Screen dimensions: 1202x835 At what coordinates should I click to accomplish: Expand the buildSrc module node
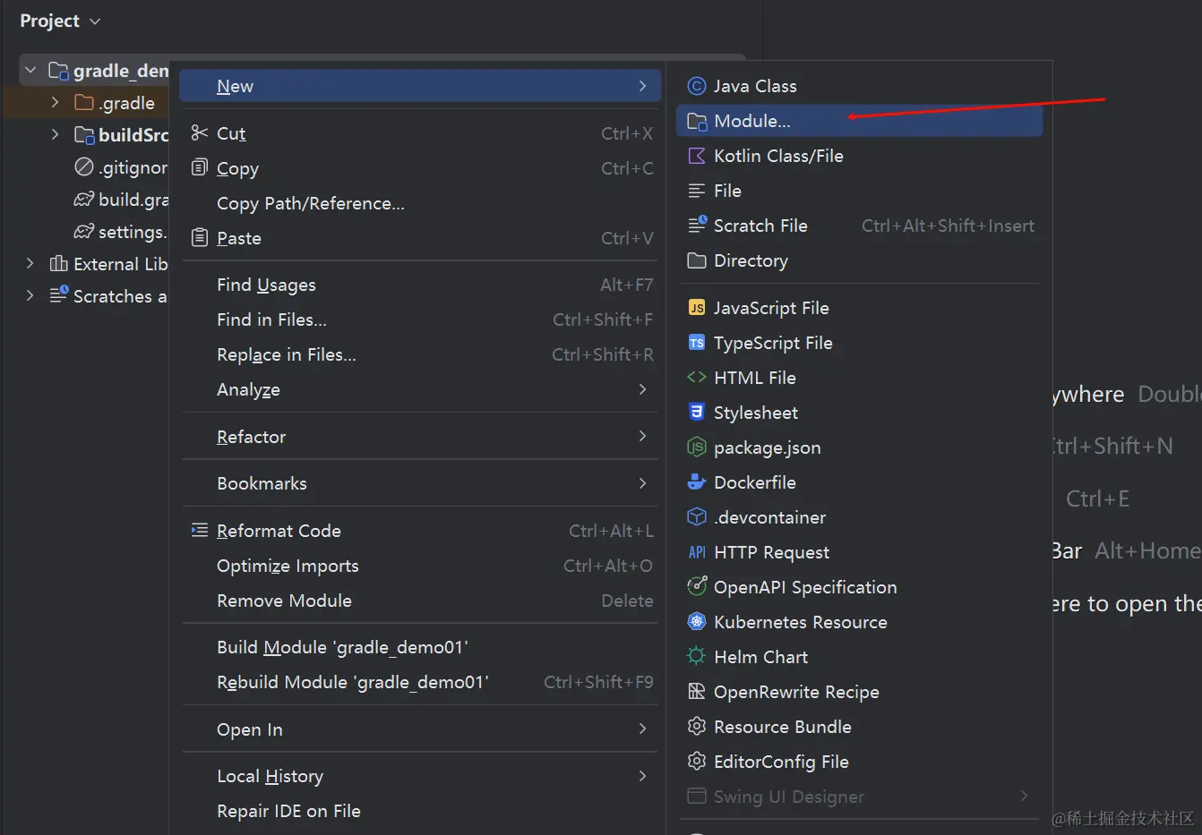tap(56, 135)
